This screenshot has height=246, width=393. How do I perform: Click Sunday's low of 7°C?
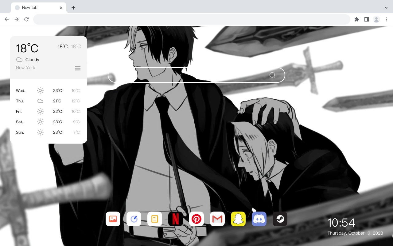pyautogui.click(x=76, y=132)
